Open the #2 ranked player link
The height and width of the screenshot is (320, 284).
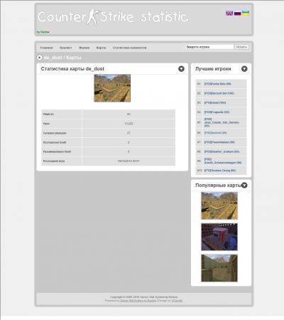tap(219, 93)
